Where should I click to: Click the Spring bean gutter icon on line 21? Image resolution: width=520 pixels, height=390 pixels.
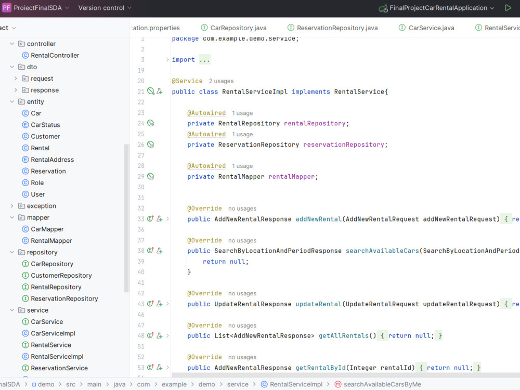click(151, 91)
